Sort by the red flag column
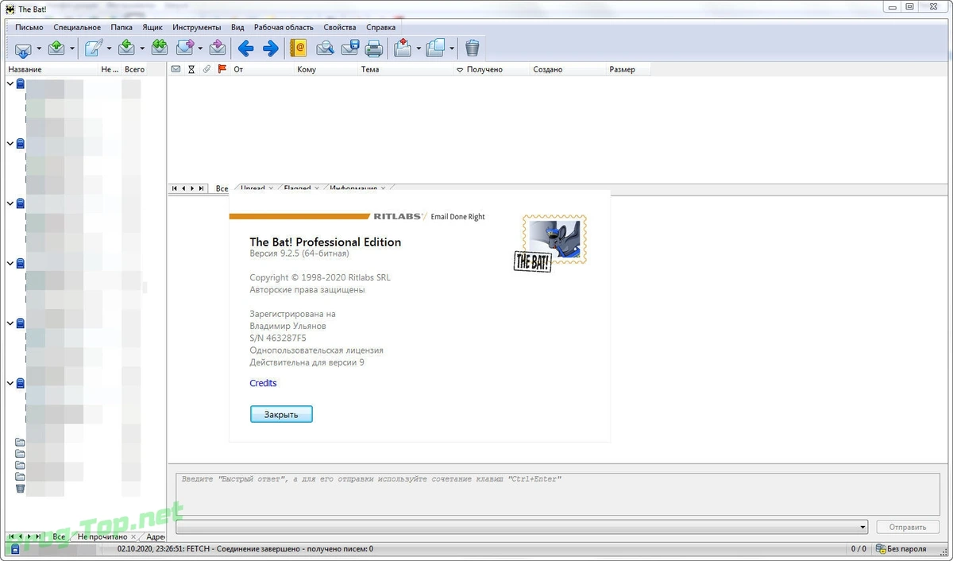This screenshot has width=953, height=561. [x=222, y=69]
